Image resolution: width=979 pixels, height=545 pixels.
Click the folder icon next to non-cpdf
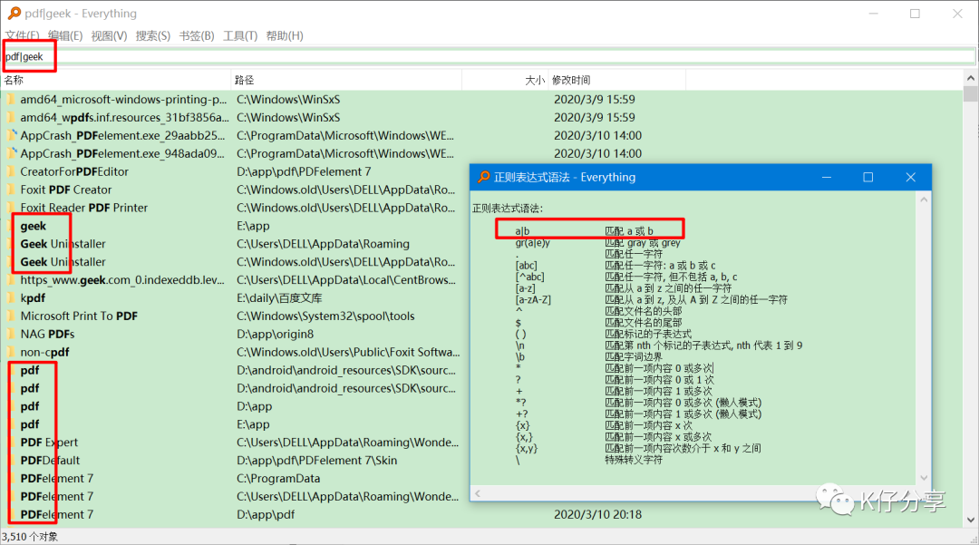tap(11, 352)
